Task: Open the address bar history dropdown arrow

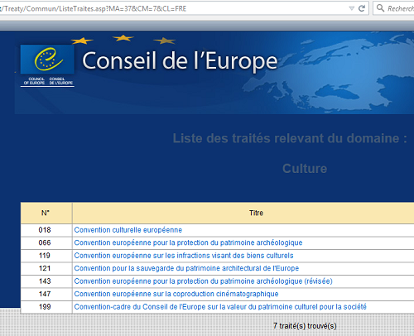Action: [x=352, y=8]
